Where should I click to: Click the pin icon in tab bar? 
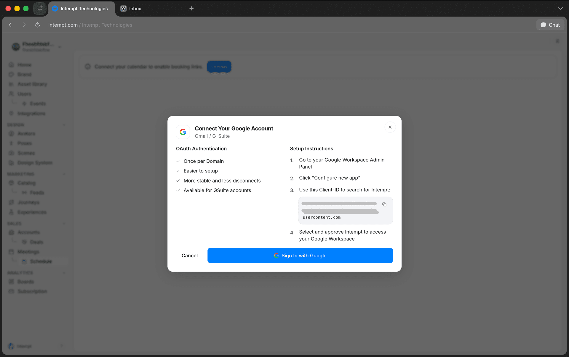pos(40,9)
